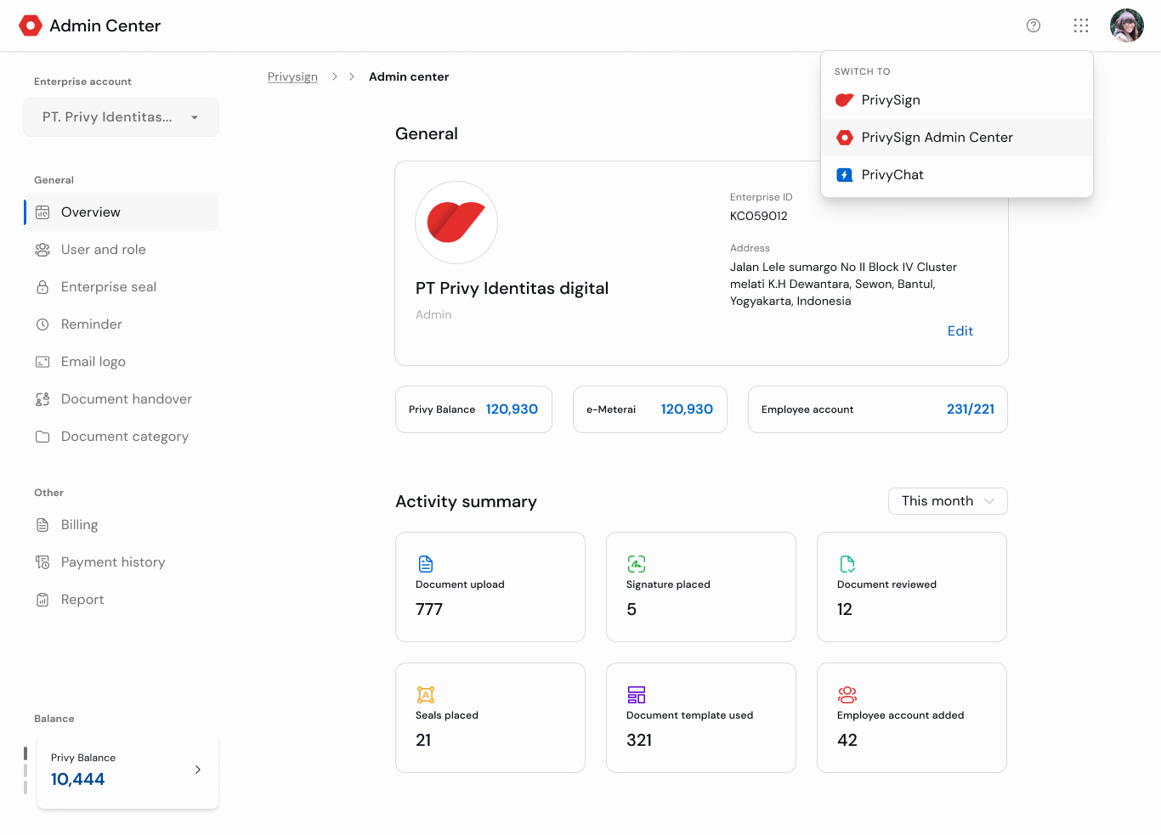Click the Enterprise seal lock icon
The height and width of the screenshot is (835, 1161).
coord(42,287)
